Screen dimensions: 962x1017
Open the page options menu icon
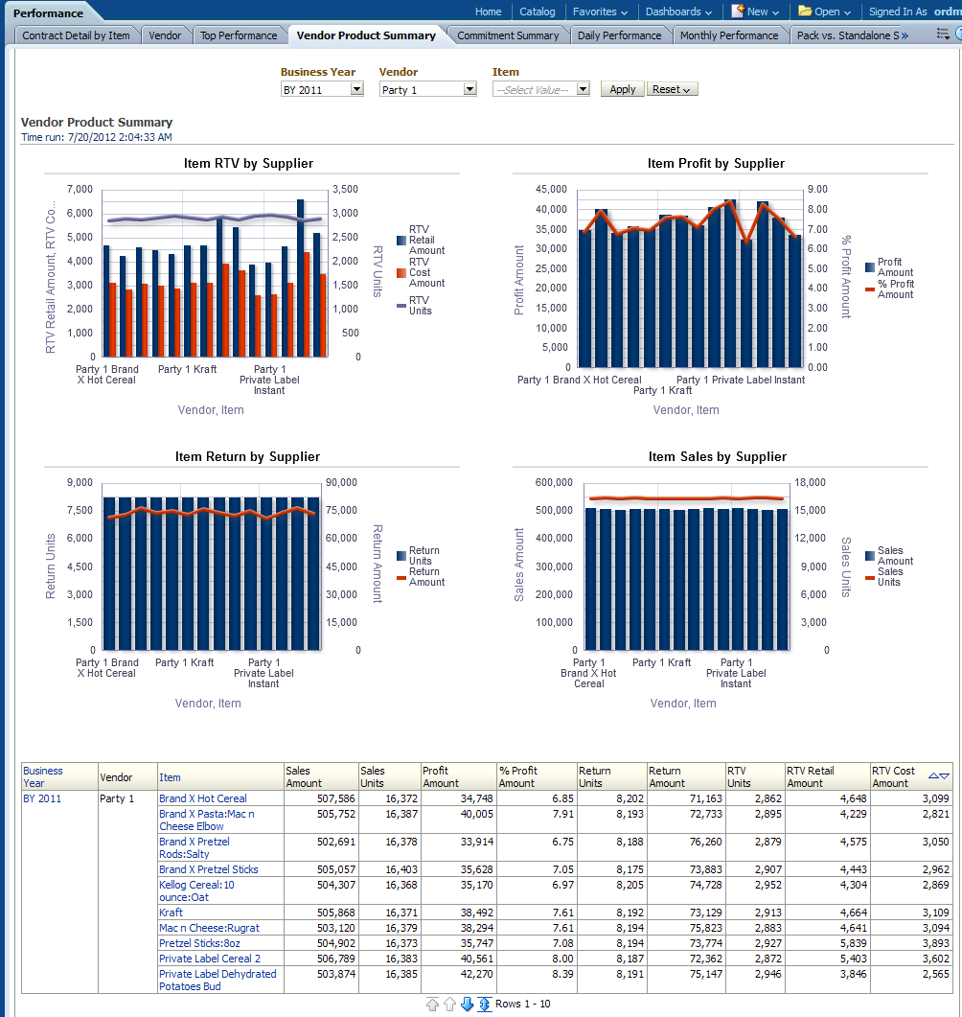pyautogui.click(x=943, y=35)
